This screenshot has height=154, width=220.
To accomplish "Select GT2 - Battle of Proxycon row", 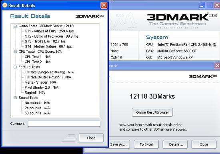I will pyautogui.click(x=52, y=36).
